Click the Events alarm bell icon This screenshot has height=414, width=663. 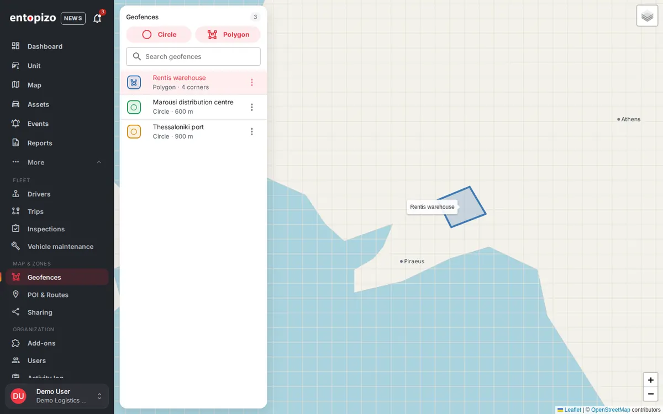click(x=15, y=124)
